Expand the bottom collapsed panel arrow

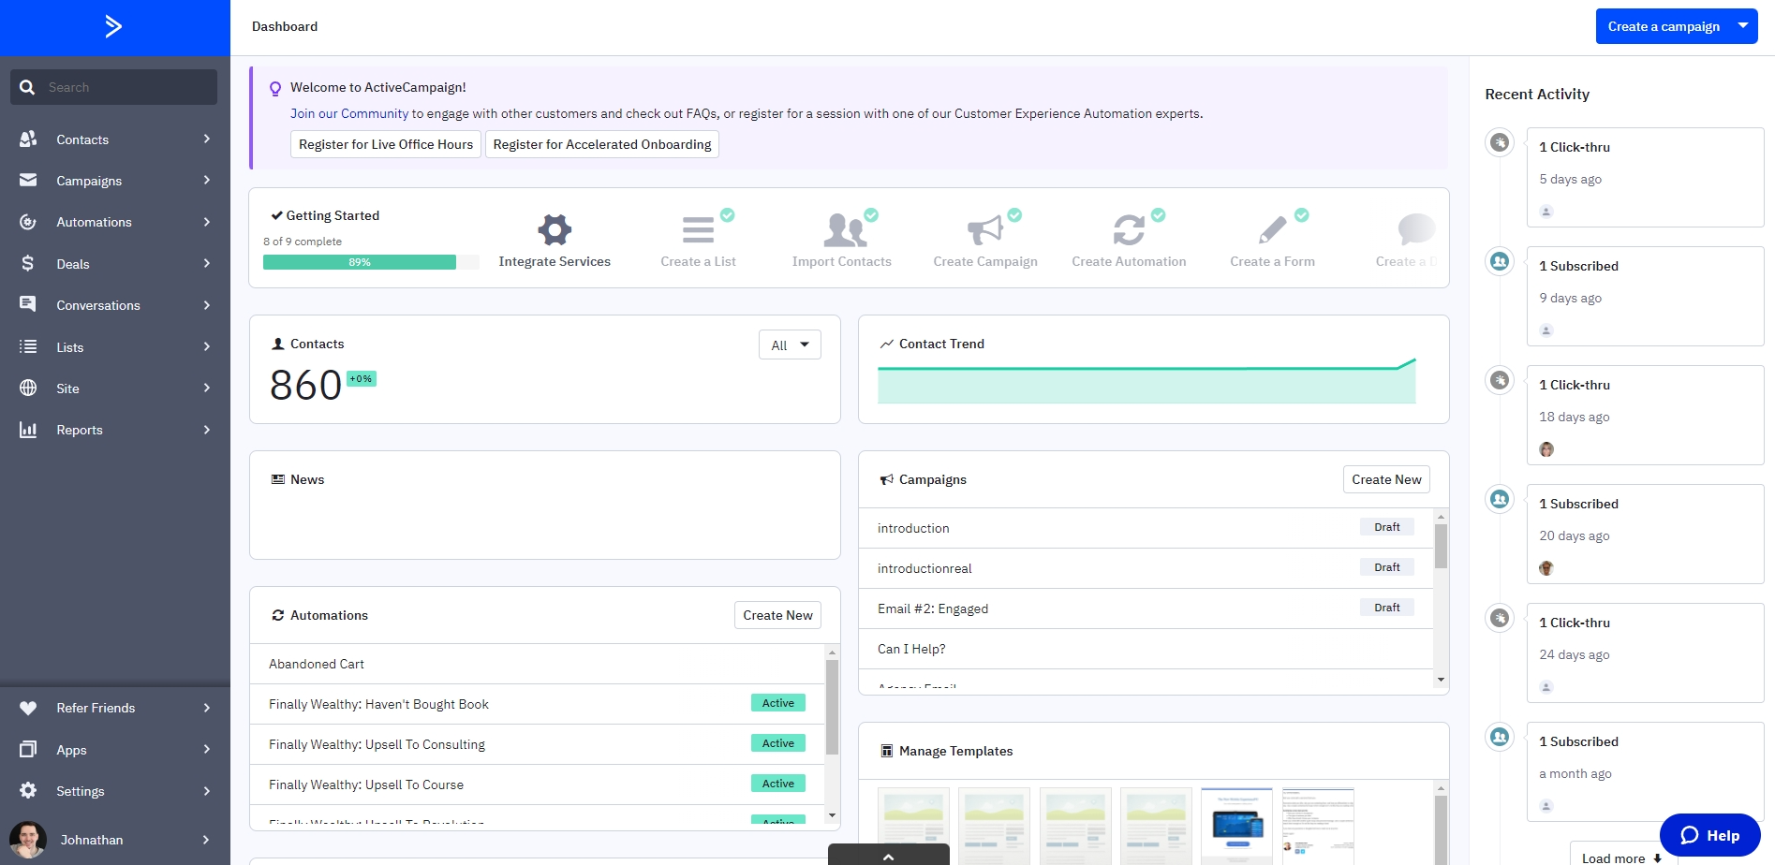tap(888, 854)
